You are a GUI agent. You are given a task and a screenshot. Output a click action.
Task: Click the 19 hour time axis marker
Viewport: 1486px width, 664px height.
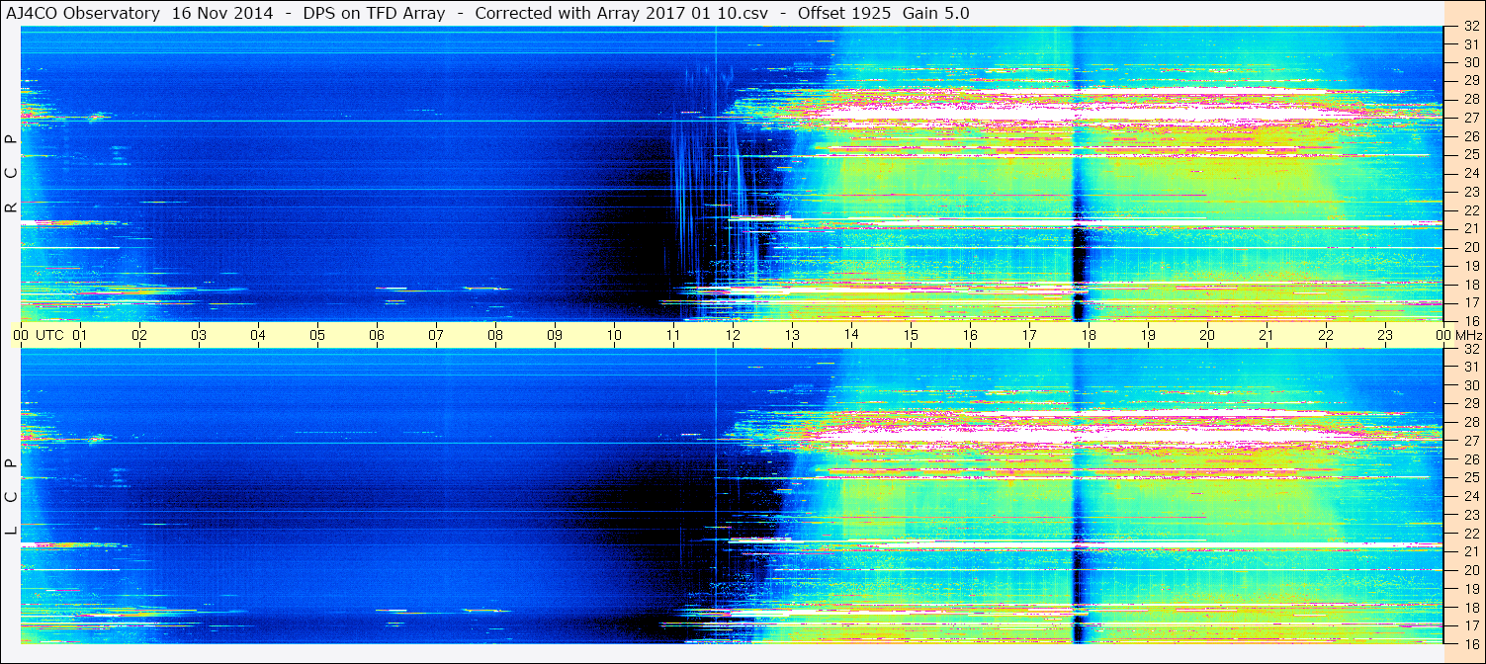click(1148, 335)
